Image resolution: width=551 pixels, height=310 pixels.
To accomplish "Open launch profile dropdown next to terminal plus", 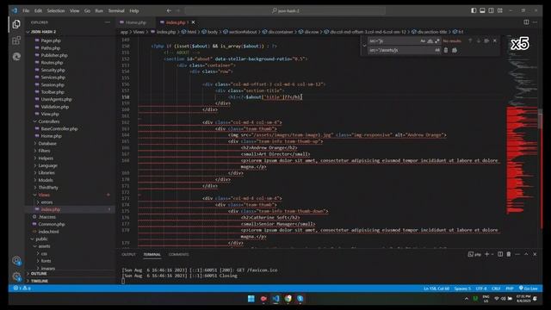I will click(x=492, y=254).
